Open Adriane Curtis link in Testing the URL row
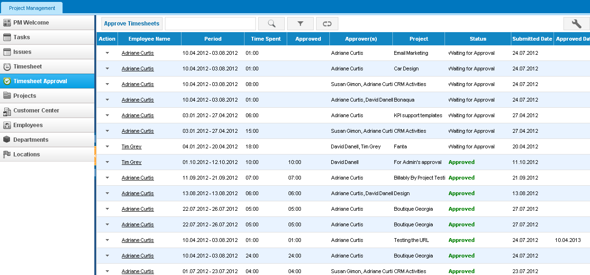590x275 pixels. (137, 240)
